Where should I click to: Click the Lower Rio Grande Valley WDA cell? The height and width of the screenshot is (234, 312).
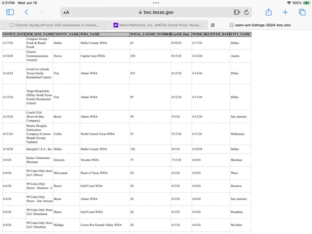coord(105,225)
